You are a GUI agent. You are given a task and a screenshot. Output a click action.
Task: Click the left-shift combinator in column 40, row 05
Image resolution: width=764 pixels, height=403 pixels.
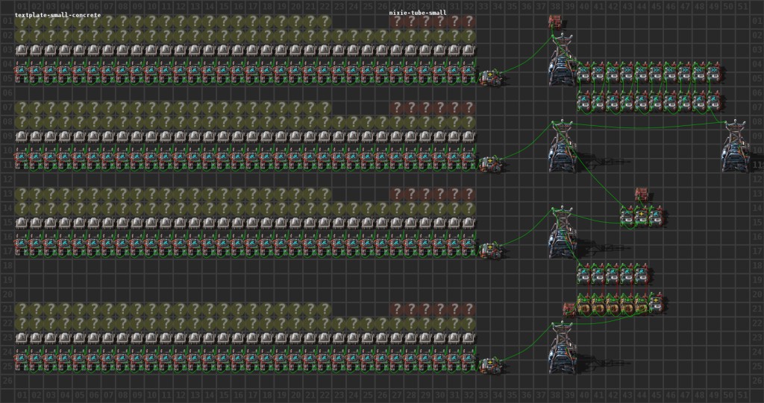coord(584,72)
